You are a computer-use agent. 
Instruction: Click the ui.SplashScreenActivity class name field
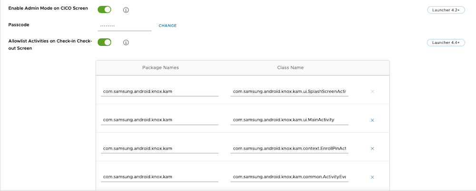click(289, 91)
